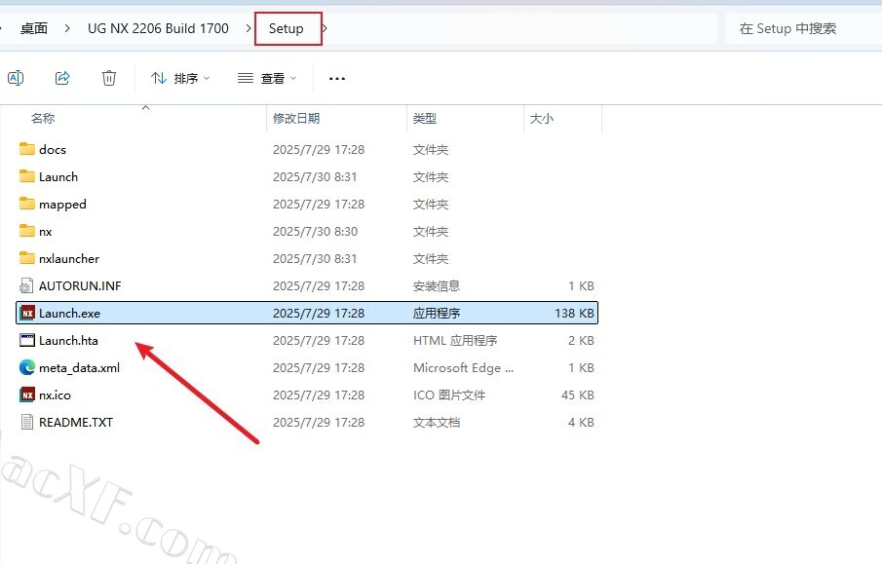Click the 138 KB size of Launch.exe
Viewport: 882px width, 564px height.
coord(574,314)
